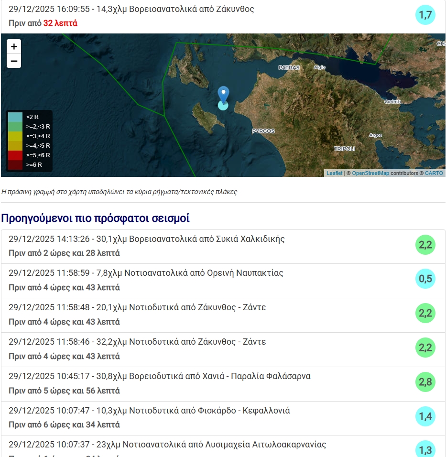446x457 pixels.
Task: Select the >=5,<6 R red legend swatch
Action: pos(15,155)
